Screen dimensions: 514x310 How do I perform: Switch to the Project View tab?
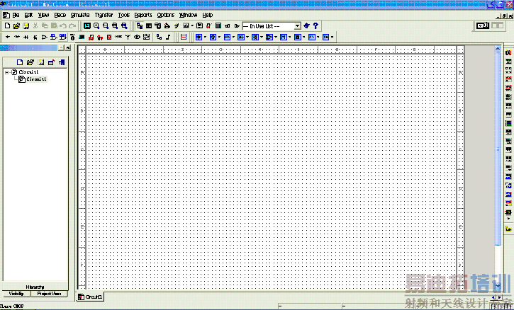click(x=49, y=294)
